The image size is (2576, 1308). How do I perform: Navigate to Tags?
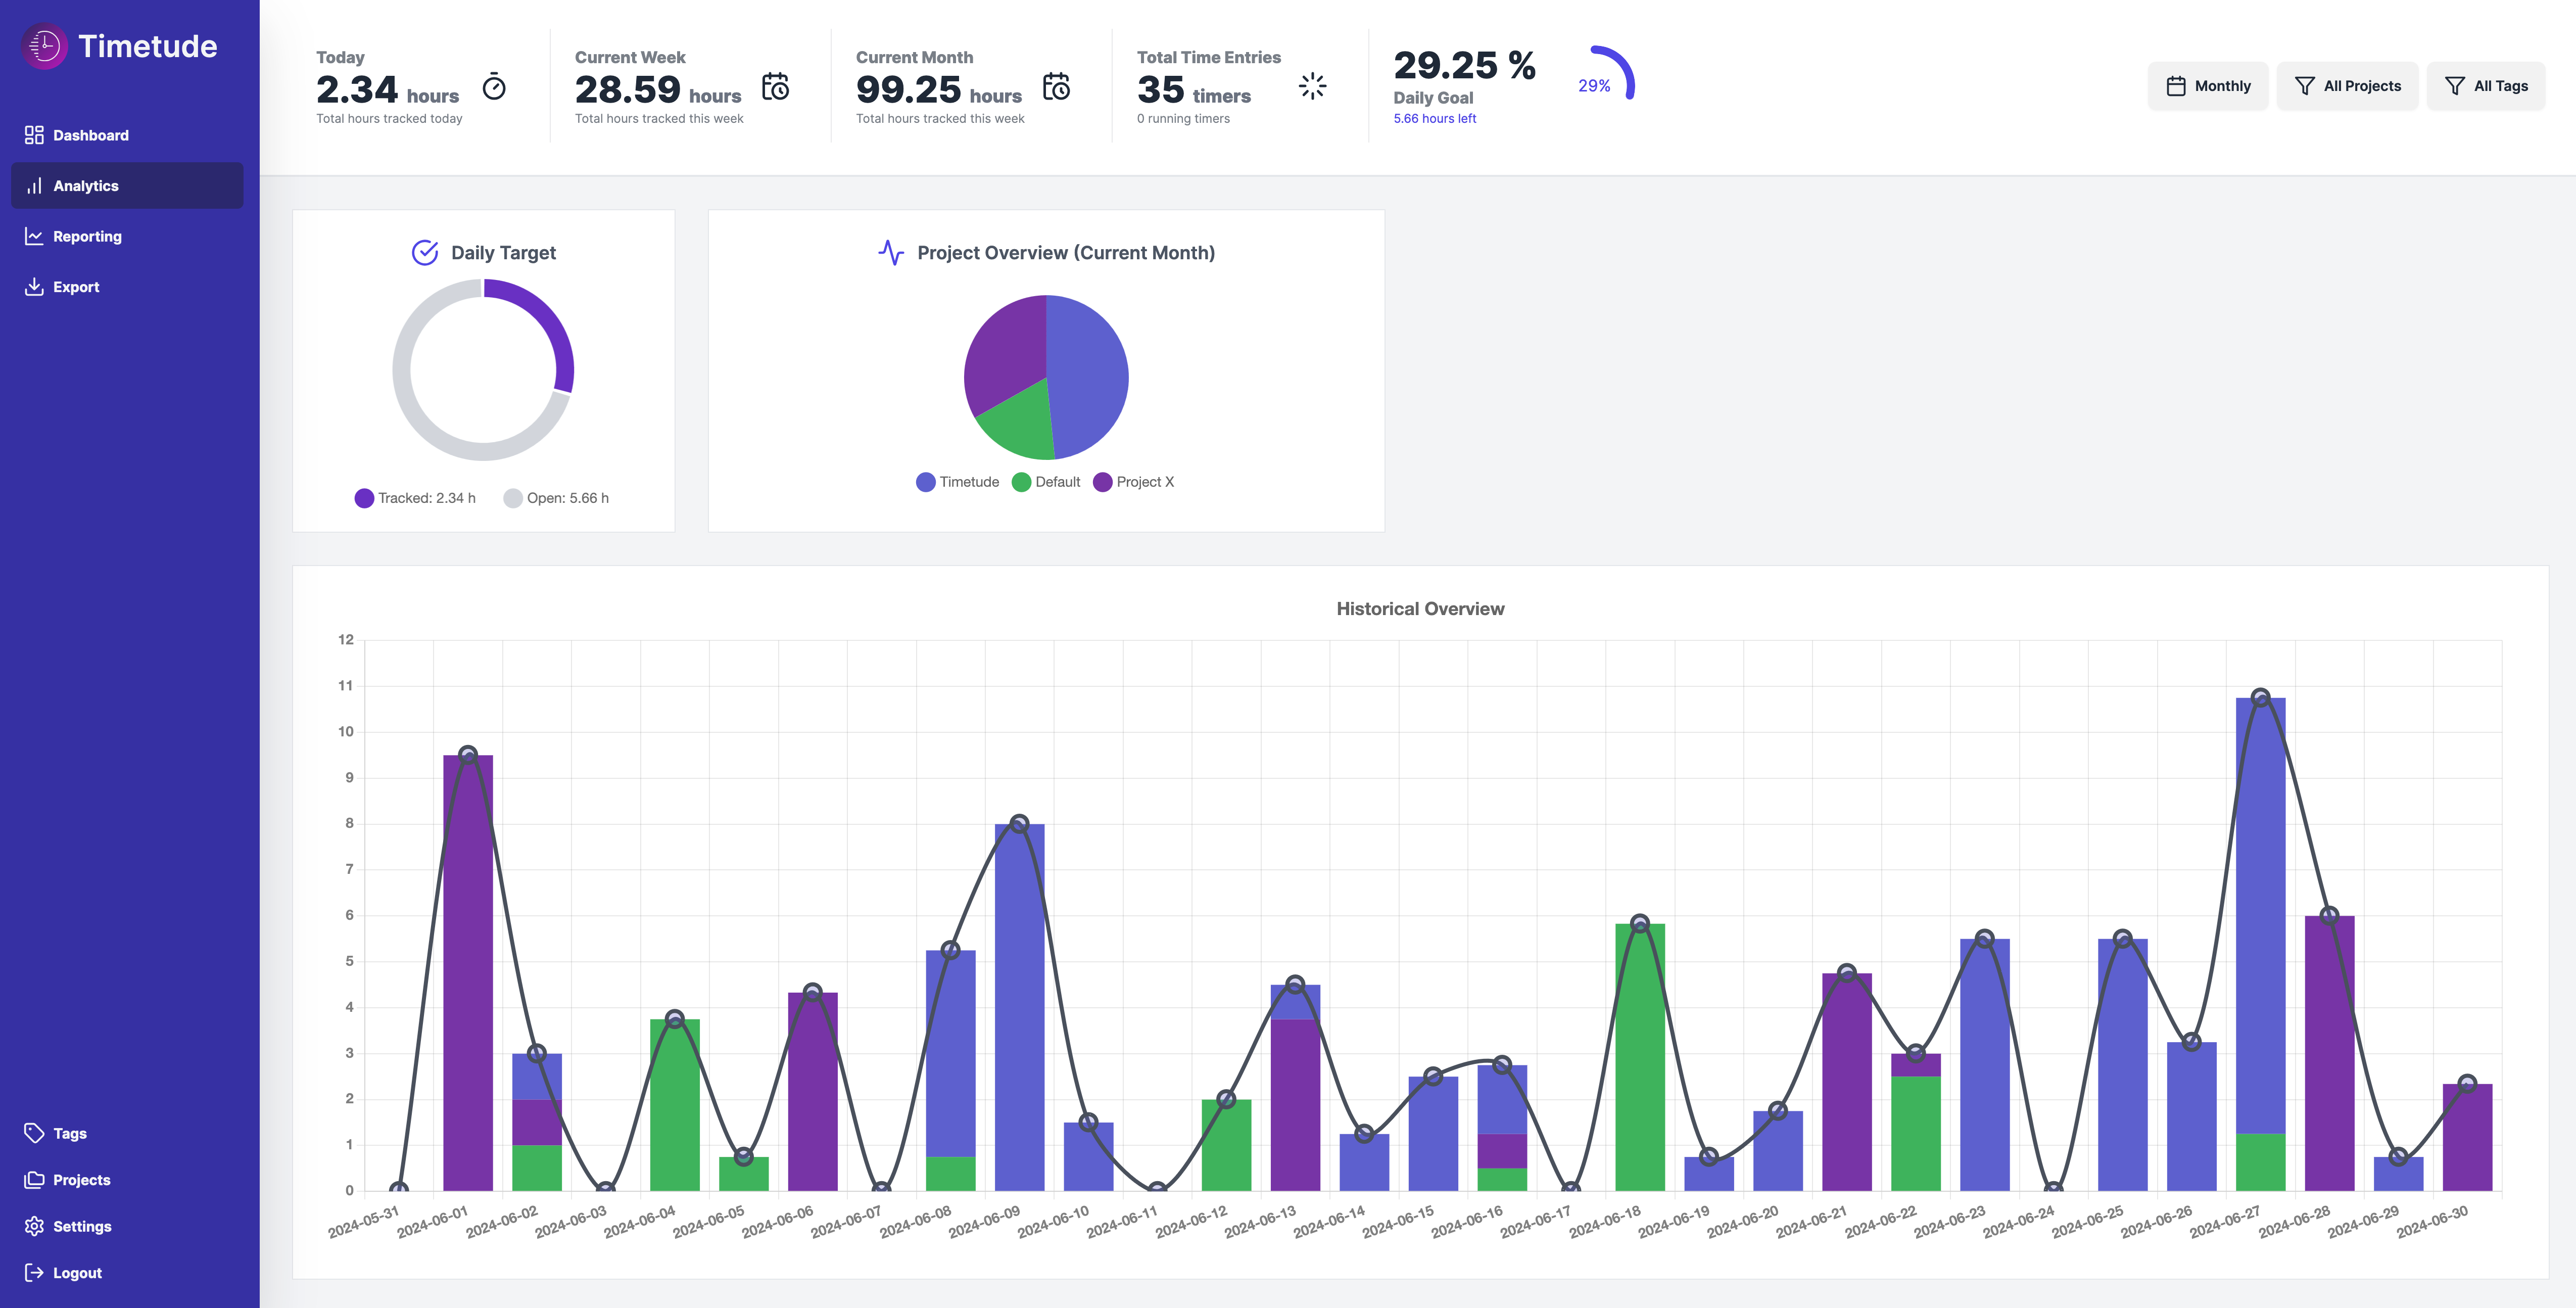tap(127, 1133)
